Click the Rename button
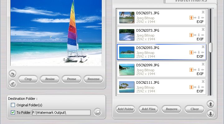The height and width of the screenshot is (124, 224). 93,79
